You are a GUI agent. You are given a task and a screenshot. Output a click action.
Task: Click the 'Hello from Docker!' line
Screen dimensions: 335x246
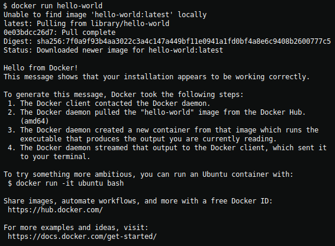pos(41,68)
